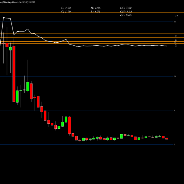Select the low value 'L: 1.76'
The image size is (184, 184).
pos(95,12)
